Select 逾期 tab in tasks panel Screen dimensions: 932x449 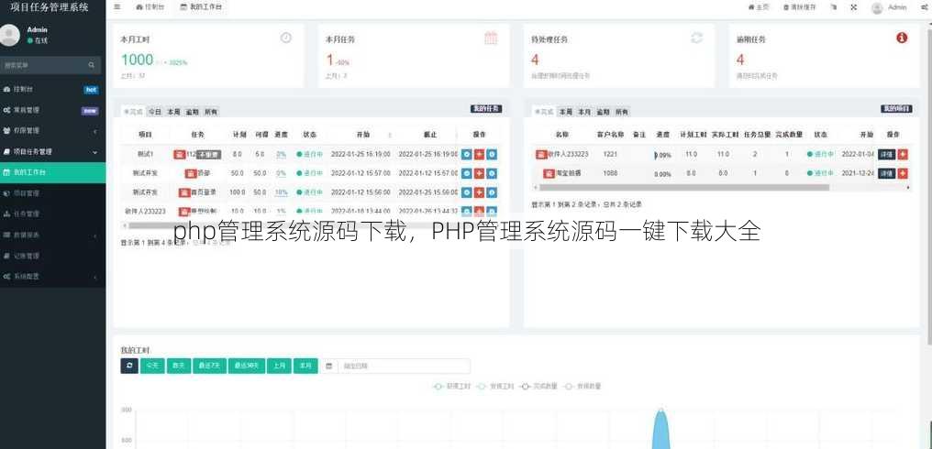pos(192,112)
